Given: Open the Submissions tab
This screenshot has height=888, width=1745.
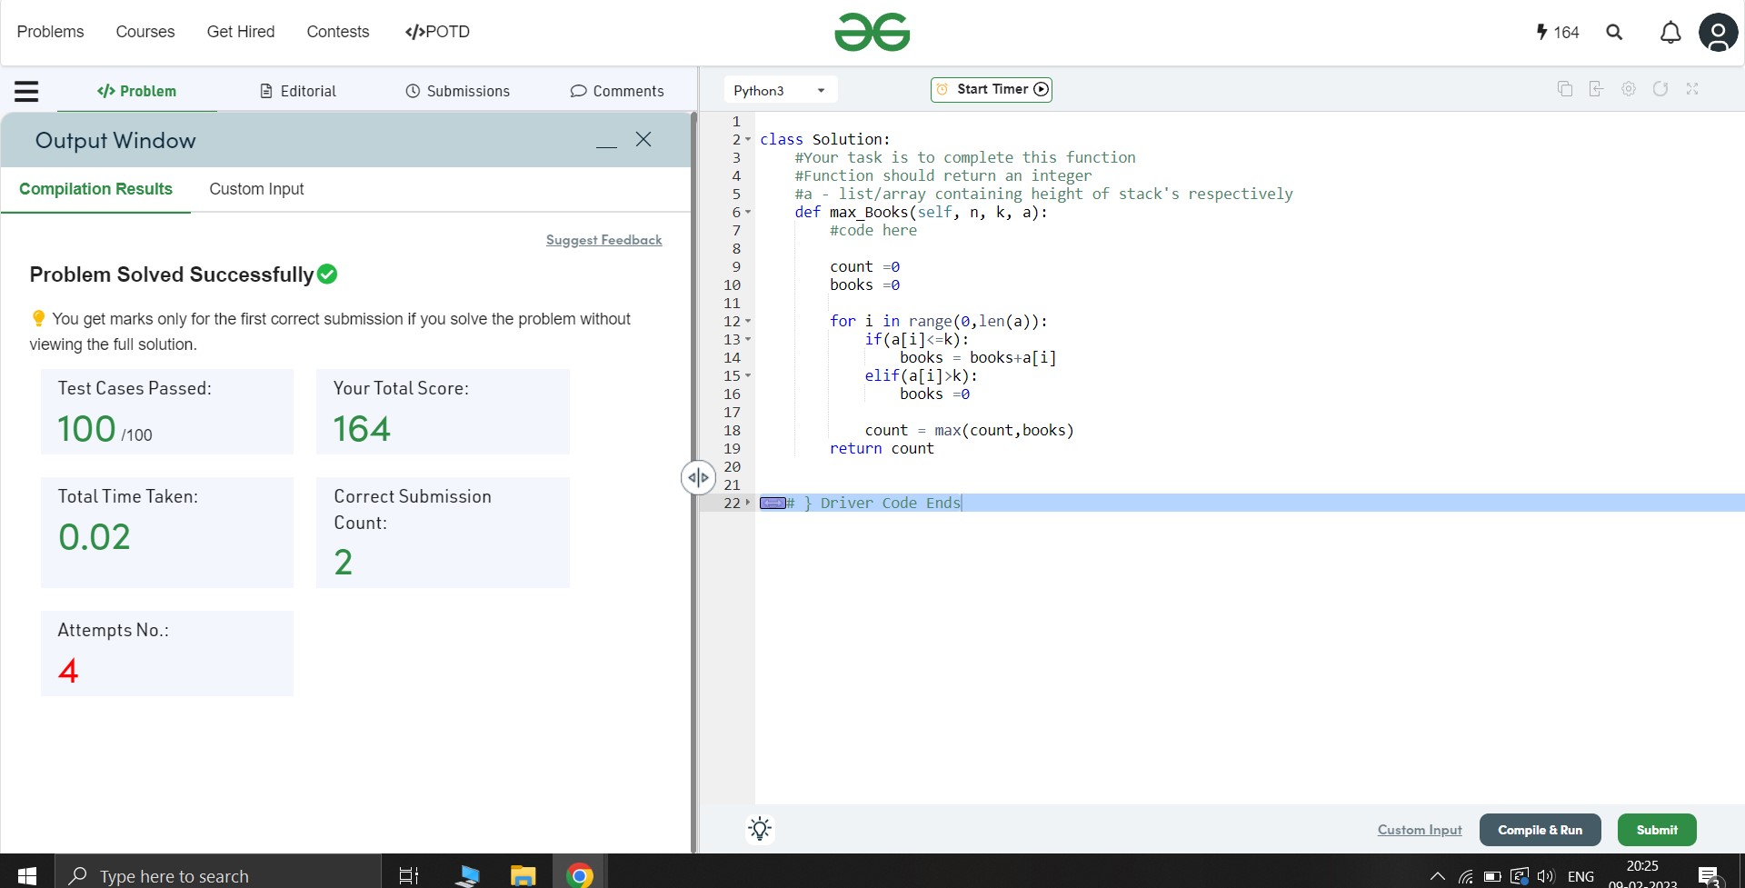Looking at the screenshot, I should tap(457, 91).
